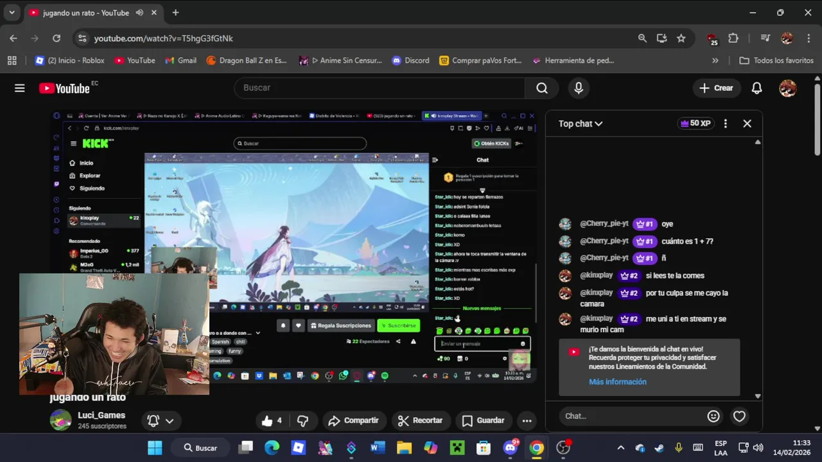The height and width of the screenshot is (462, 822).
Task: Open the Gmail bookmark
Action: click(180, 60)
